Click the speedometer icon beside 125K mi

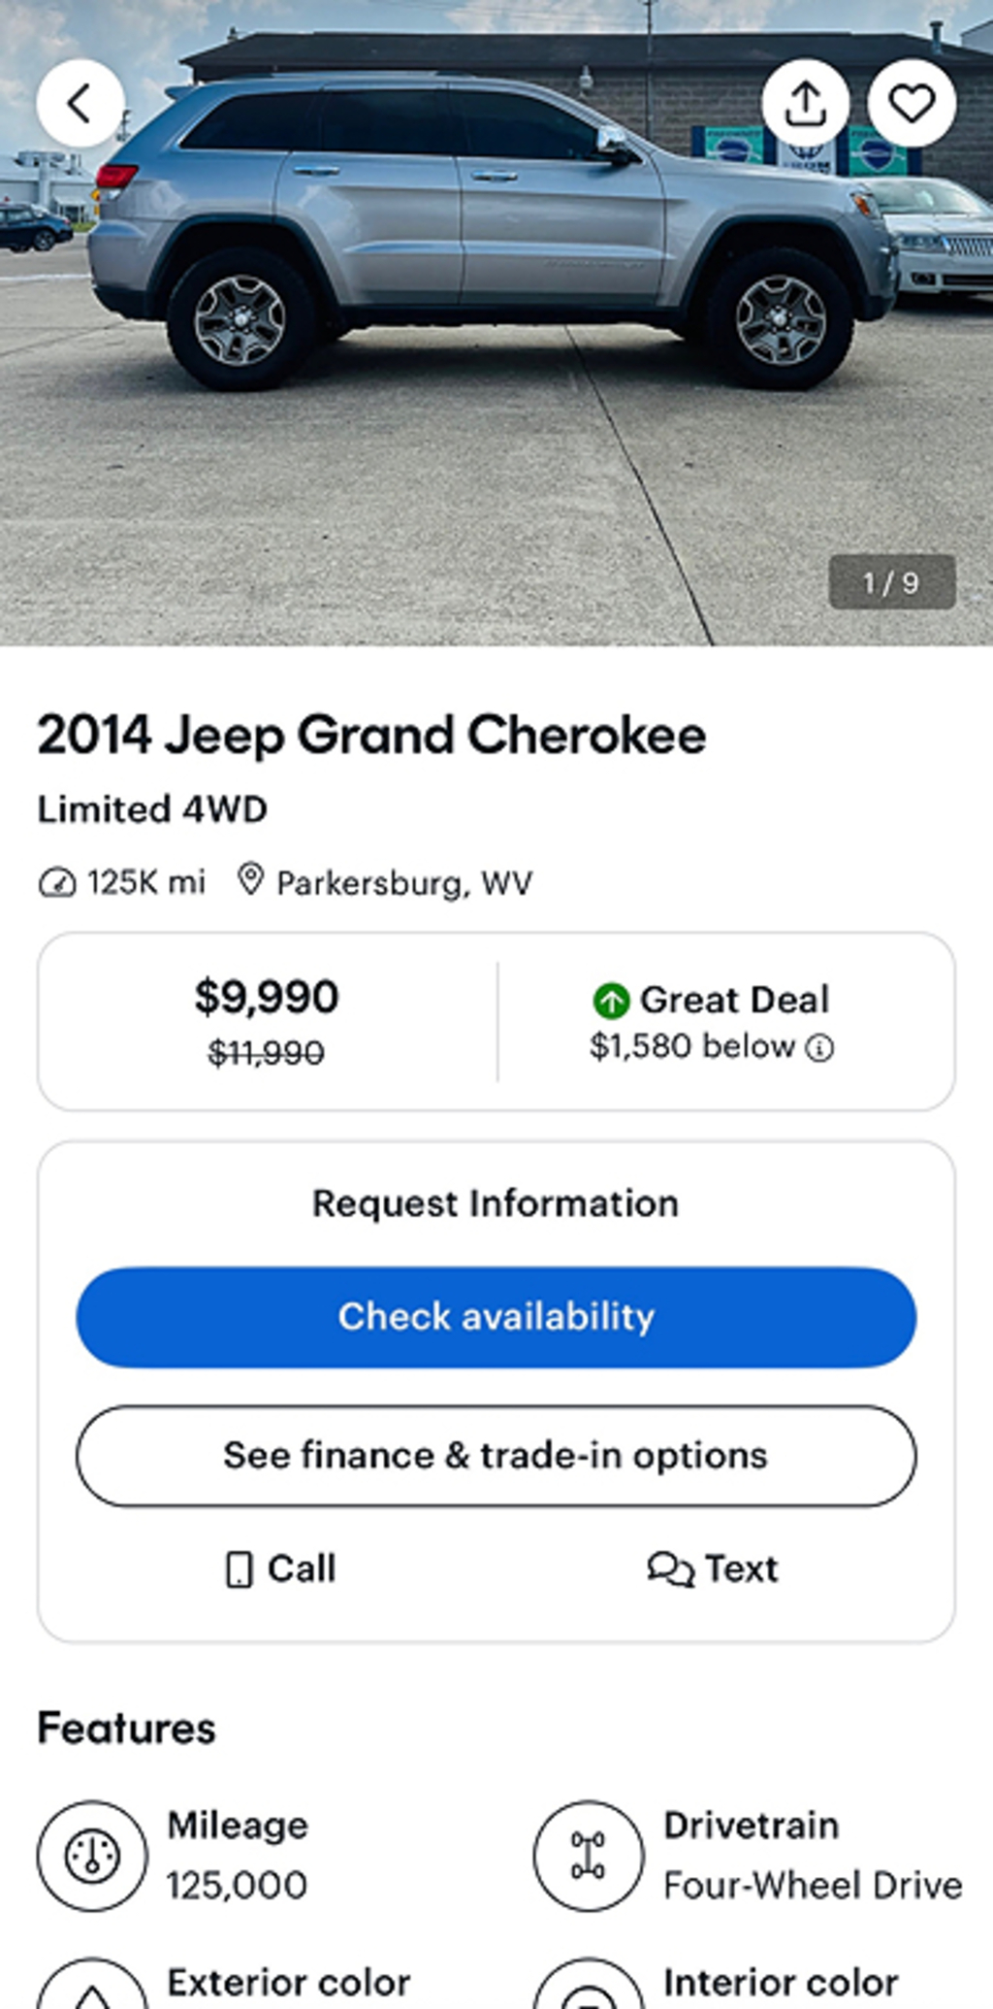coord(56,883)
